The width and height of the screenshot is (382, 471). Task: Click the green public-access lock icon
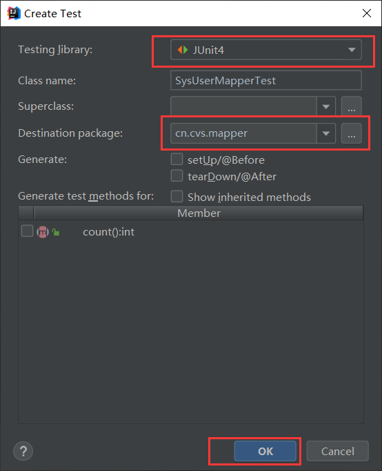[56, 232]
